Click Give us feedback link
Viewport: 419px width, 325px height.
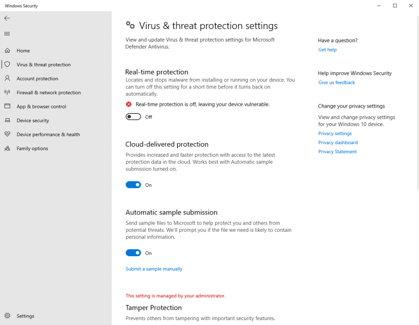pyautogui.click(x=336, y=83)
